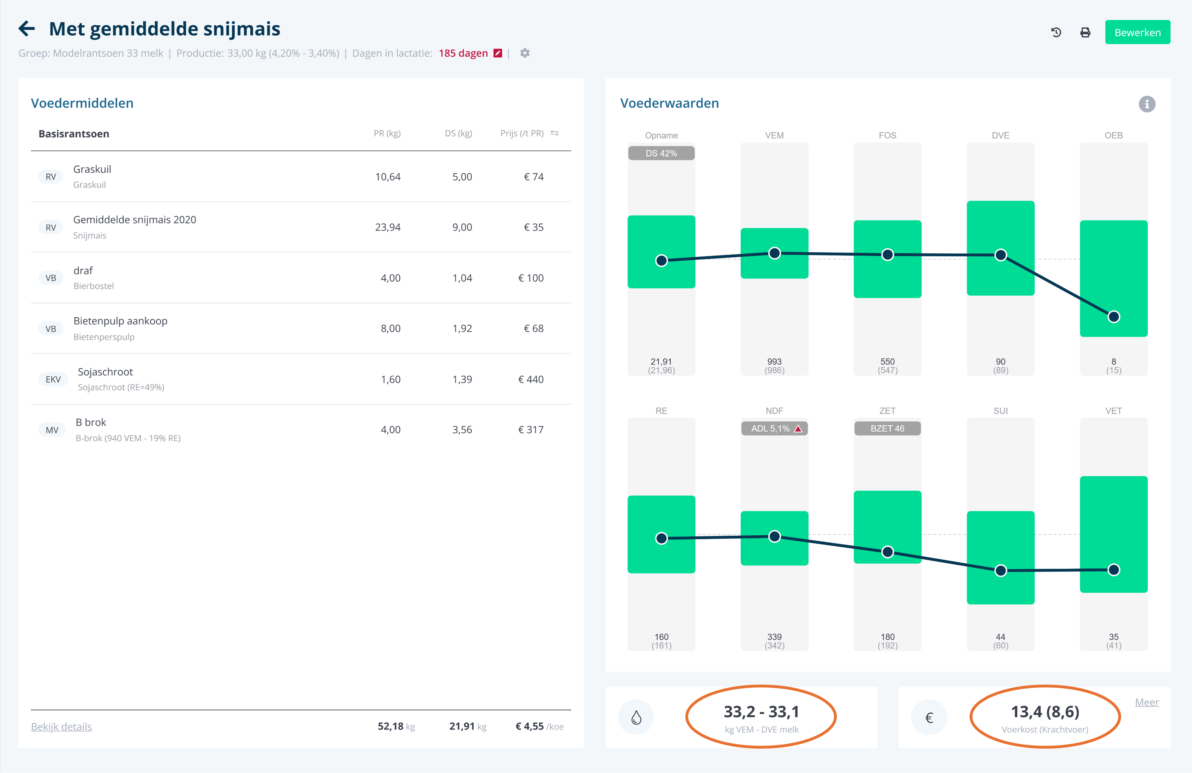Click the DS 42% badge
This screenshot has width=1192, height=773.
661,153
